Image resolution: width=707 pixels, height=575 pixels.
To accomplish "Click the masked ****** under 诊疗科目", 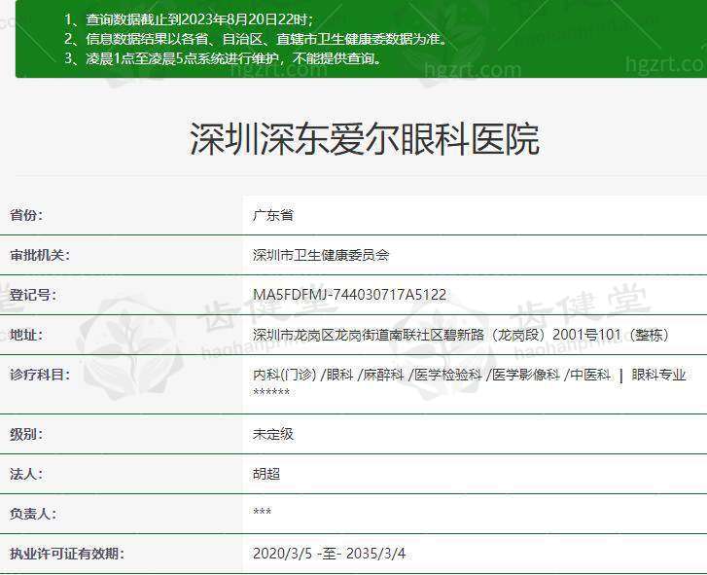I will 271,391.
